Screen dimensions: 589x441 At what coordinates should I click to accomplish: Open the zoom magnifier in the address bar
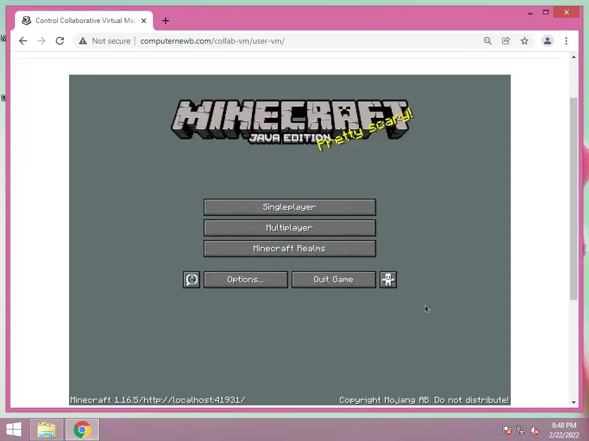(x=488, y=41)
